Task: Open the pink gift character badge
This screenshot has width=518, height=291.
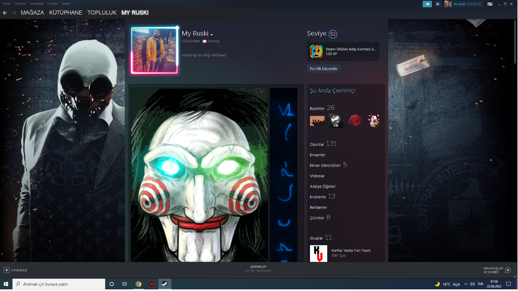Action: [x=374, y=121]
